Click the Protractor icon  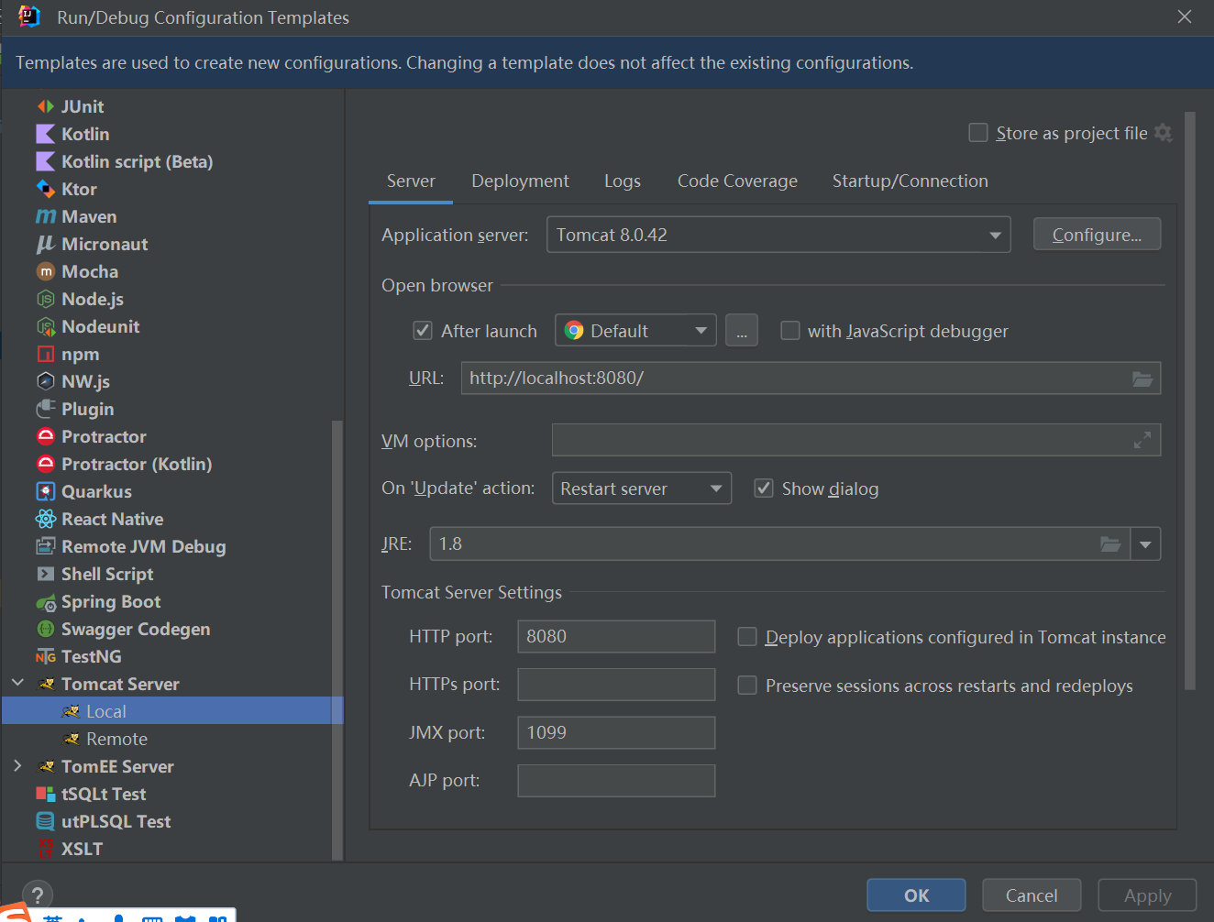(x=46, y=436)
